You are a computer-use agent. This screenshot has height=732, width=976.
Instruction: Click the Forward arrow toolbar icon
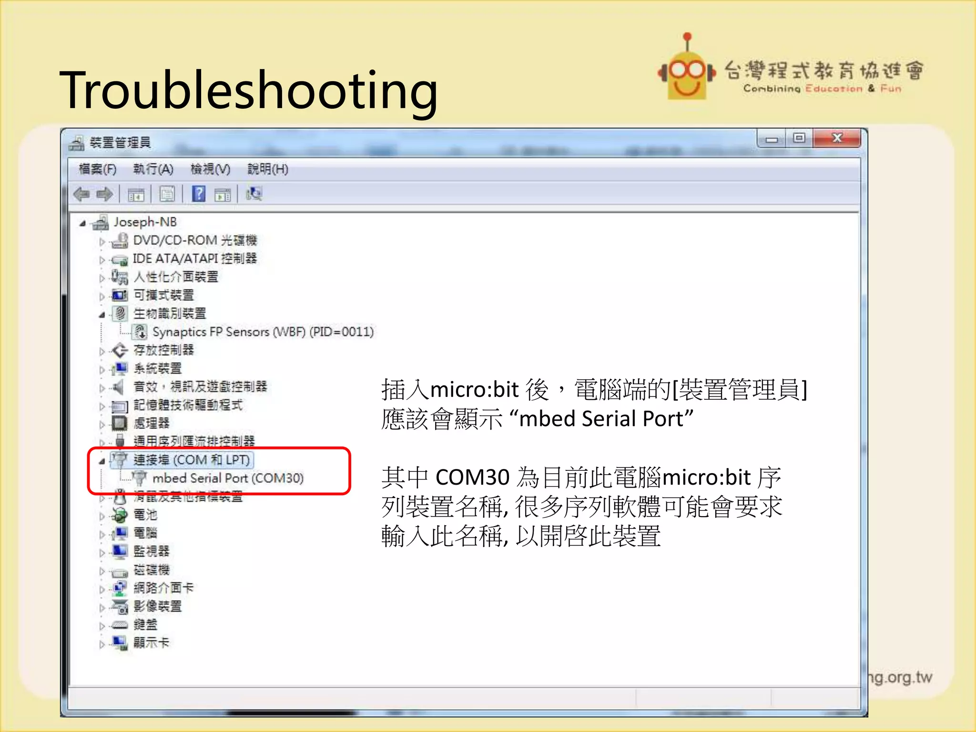(x=104, y=194)
